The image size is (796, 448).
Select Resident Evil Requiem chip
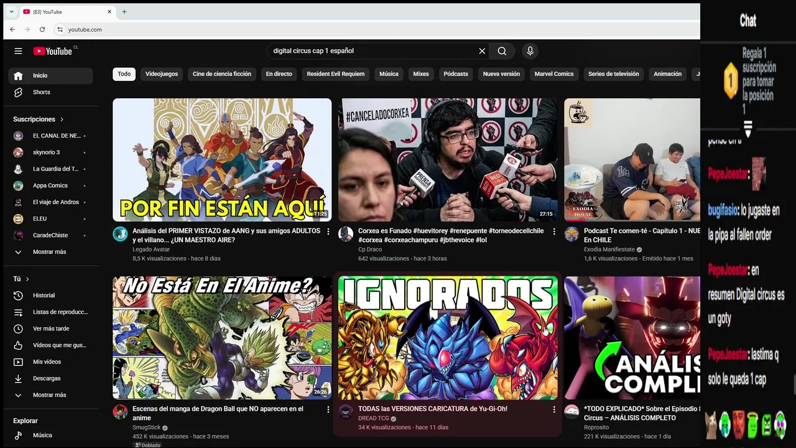coord(336,74)
